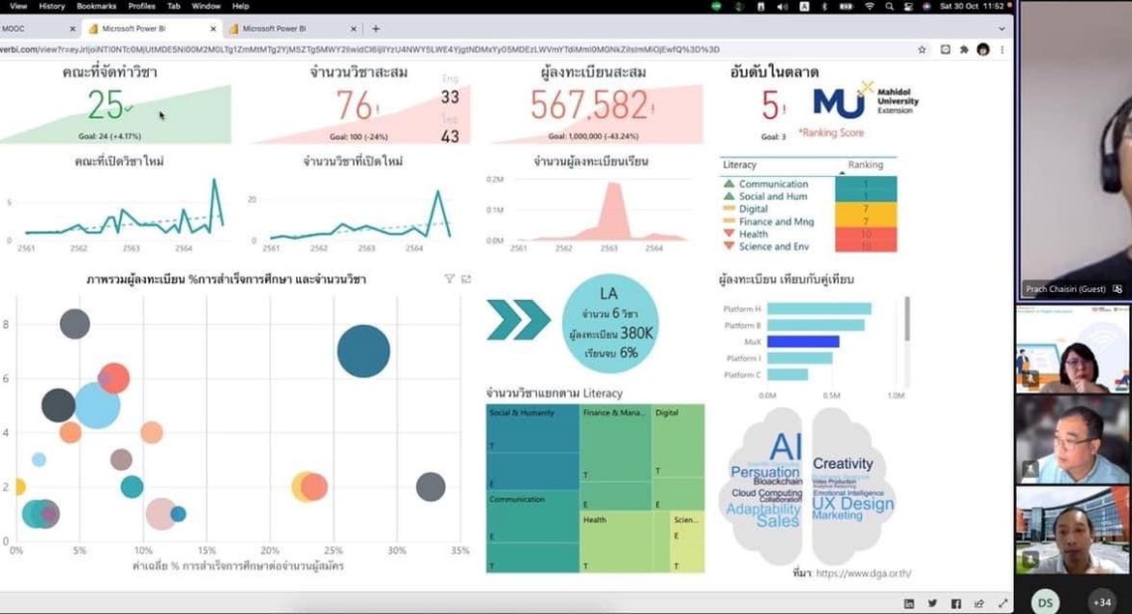Screen dimensions: 1132x614
Task: Open the browser extensions puzzle icon
Action: [964, 49]
